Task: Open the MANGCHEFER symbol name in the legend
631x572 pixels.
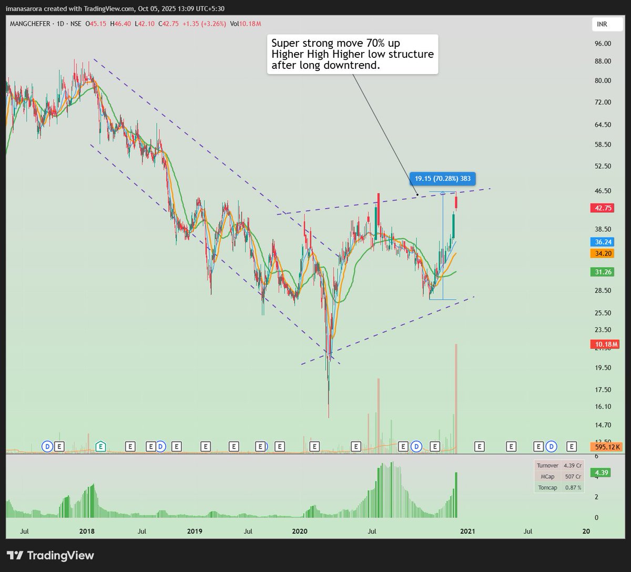Action: 29,24
